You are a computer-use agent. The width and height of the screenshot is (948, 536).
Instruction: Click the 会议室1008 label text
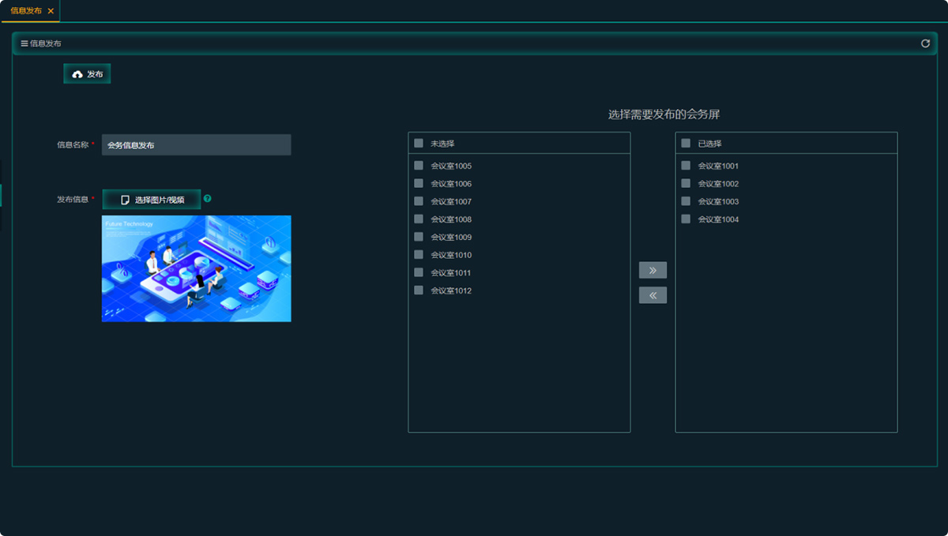(x=451, y=219)
